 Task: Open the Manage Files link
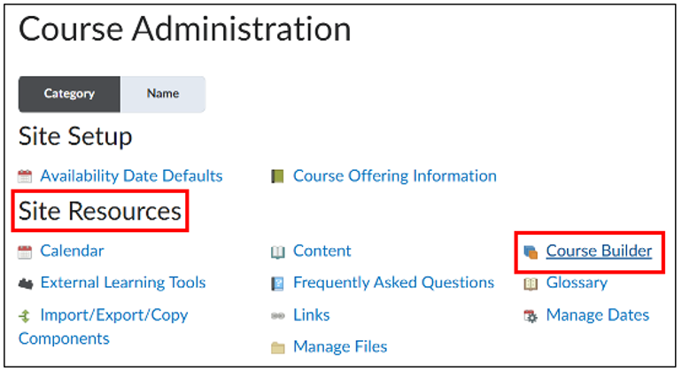[x=340, y=347]
